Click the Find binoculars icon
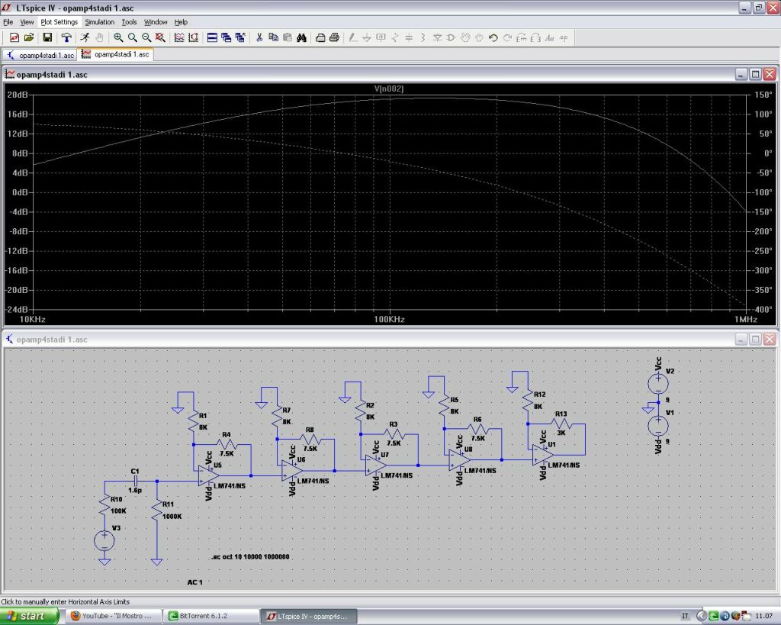 [301, 37]
